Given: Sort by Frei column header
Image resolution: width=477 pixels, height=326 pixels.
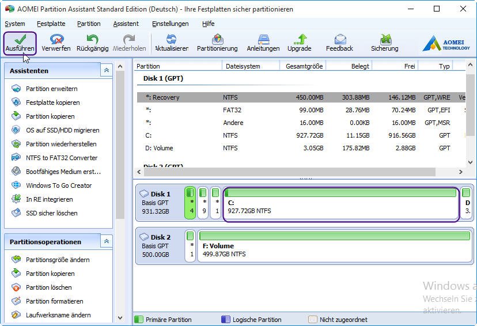Looking at the screenshot, I should pyautogui.click(x=395, y=66).
